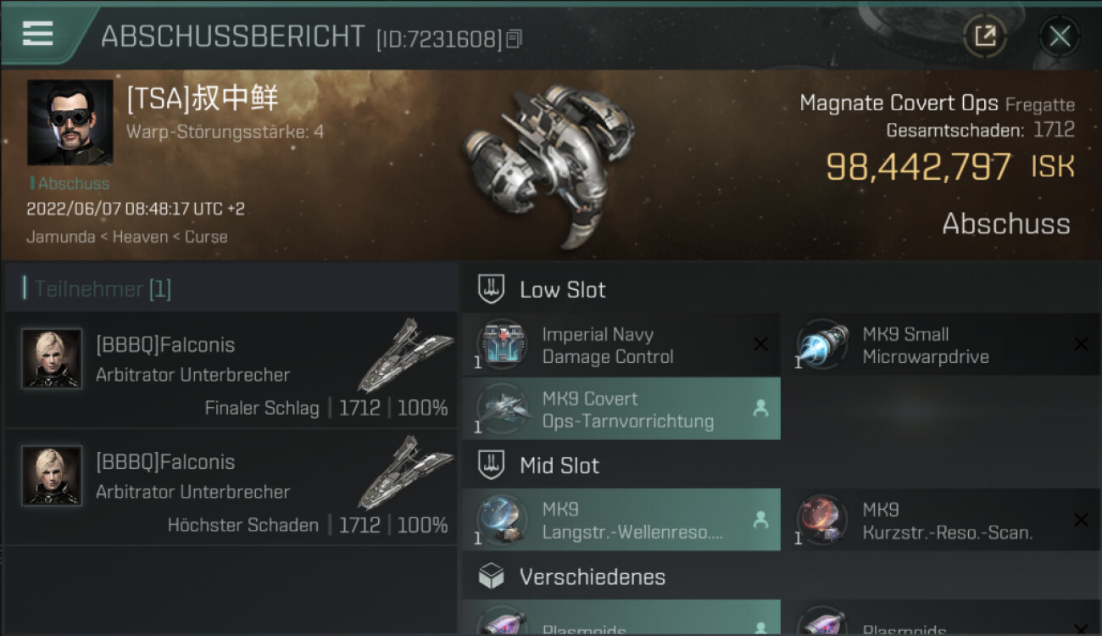Collapse the Low Slot section
Screen dimensions: 1102x636
782,289
